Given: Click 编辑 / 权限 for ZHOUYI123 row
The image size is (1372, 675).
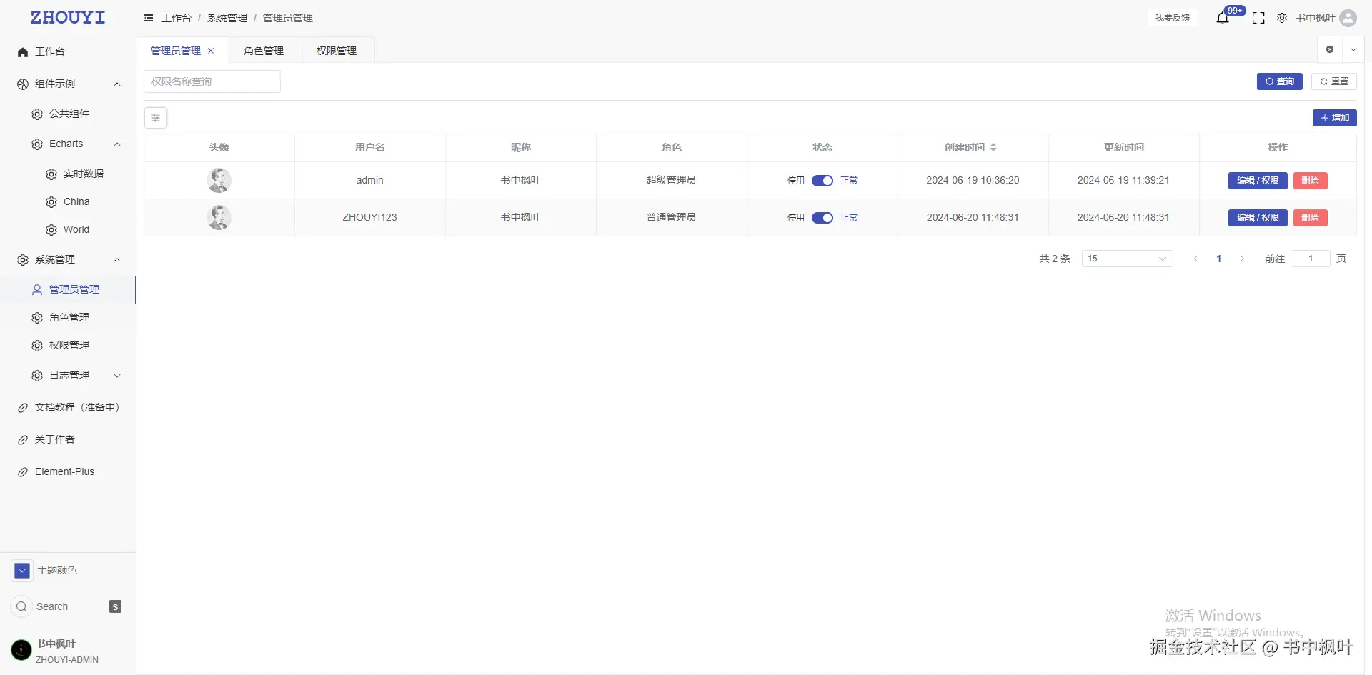Looking at the screenshot, I should click(x=1258, y=218).
